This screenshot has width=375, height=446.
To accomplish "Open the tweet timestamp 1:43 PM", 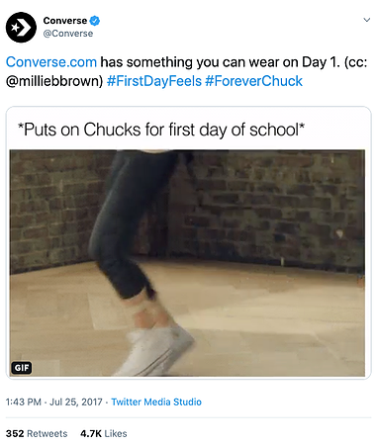I will [x=24, y=402].
